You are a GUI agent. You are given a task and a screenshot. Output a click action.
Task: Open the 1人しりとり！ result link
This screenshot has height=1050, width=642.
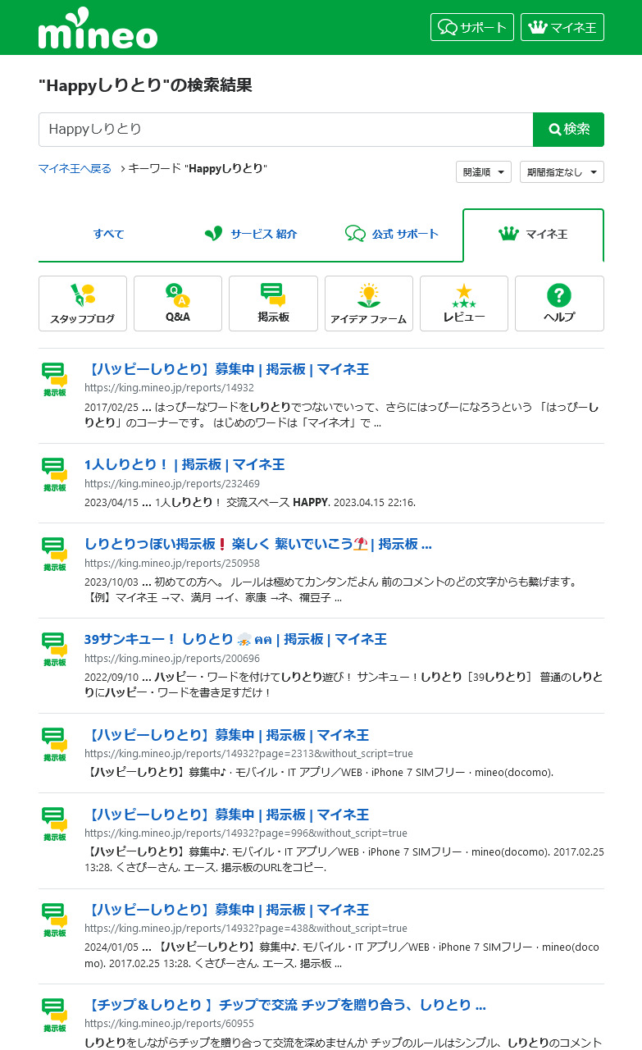(184, 465)
